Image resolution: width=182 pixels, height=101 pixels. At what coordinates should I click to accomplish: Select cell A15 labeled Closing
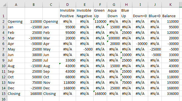16,94
